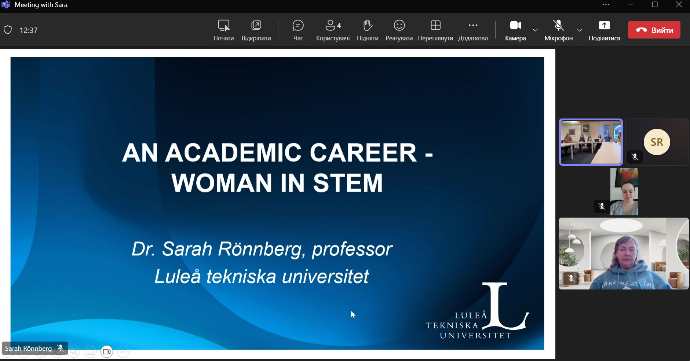This screenshot has height=361, width=690.
Task: Open the slide show more options ellipsis
Action: [123, 351]
